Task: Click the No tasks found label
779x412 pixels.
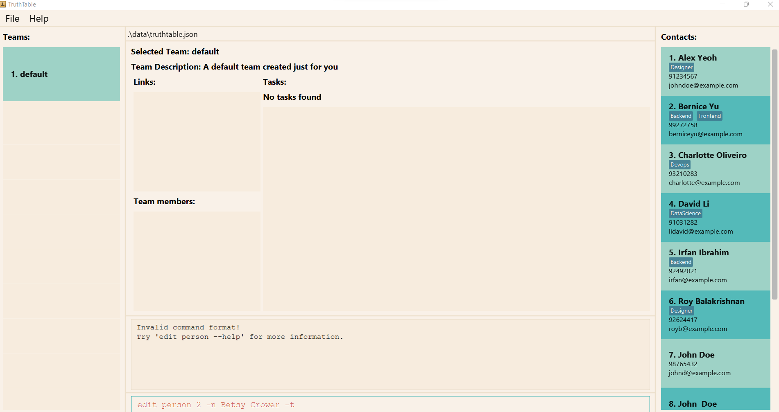Action: (292, 97)
